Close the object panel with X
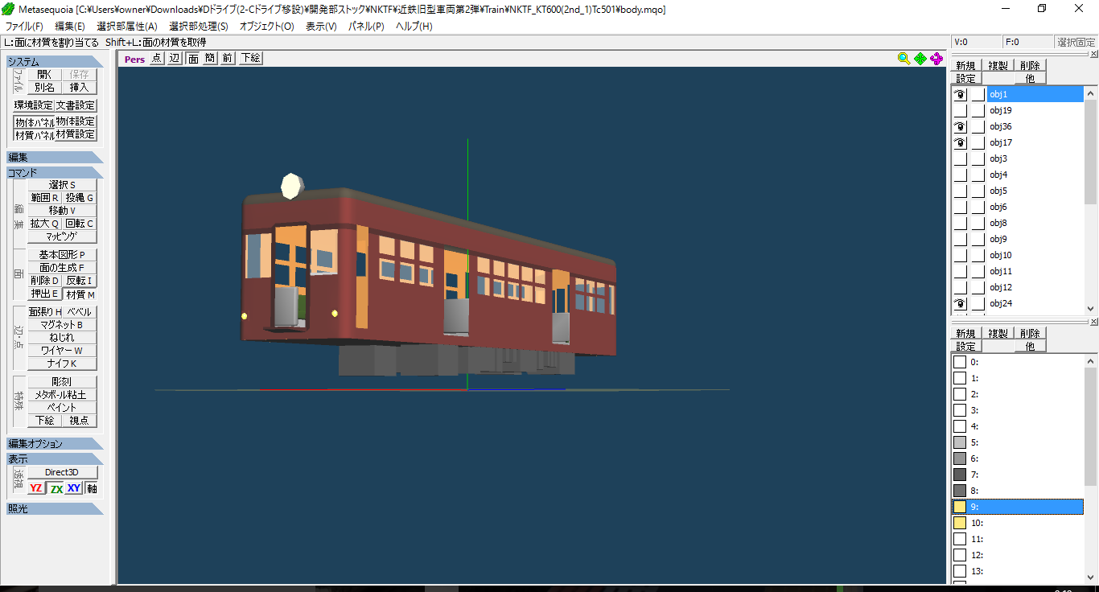This screenshot has width=1099, height=592. tap(1093, 54)
